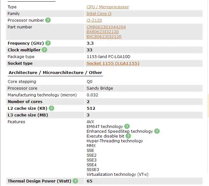Click the SSE2 feature entry
This screenshot has height=186, width=209.
(x=91, y=155)
